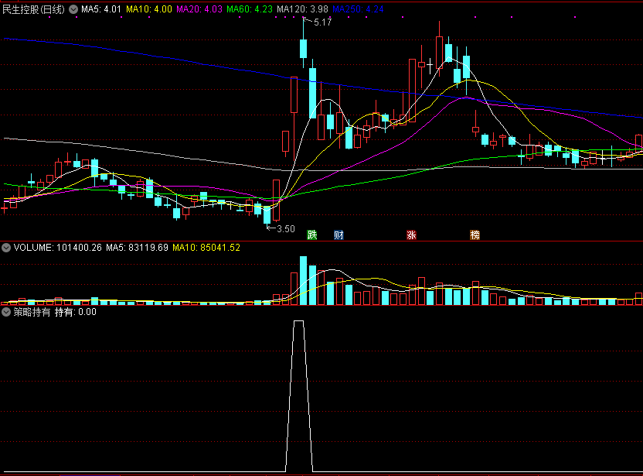Viewport: 643px width, 476px height.
Task: Click the 策略持有 indicator name
Action: 32,312
